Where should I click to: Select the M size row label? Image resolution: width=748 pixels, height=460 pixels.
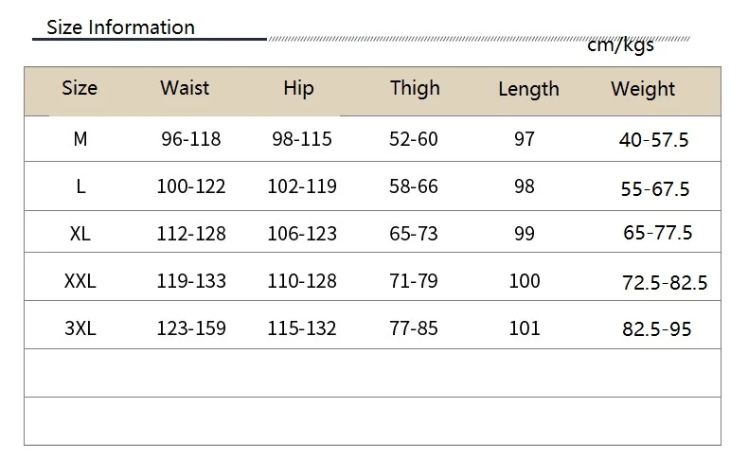point(80,139)
